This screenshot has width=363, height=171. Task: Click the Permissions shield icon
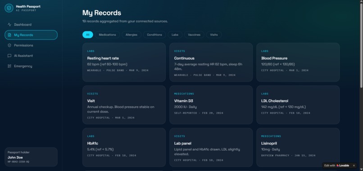click(9, 45)
